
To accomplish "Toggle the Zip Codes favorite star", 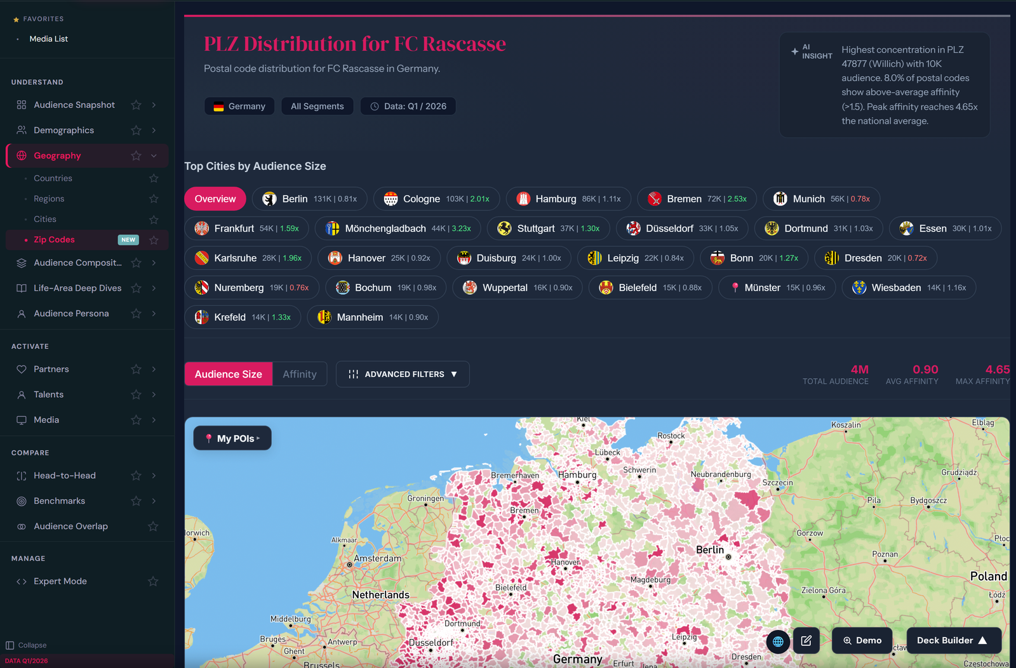I will pyautogui.click(x=154, y=240).
